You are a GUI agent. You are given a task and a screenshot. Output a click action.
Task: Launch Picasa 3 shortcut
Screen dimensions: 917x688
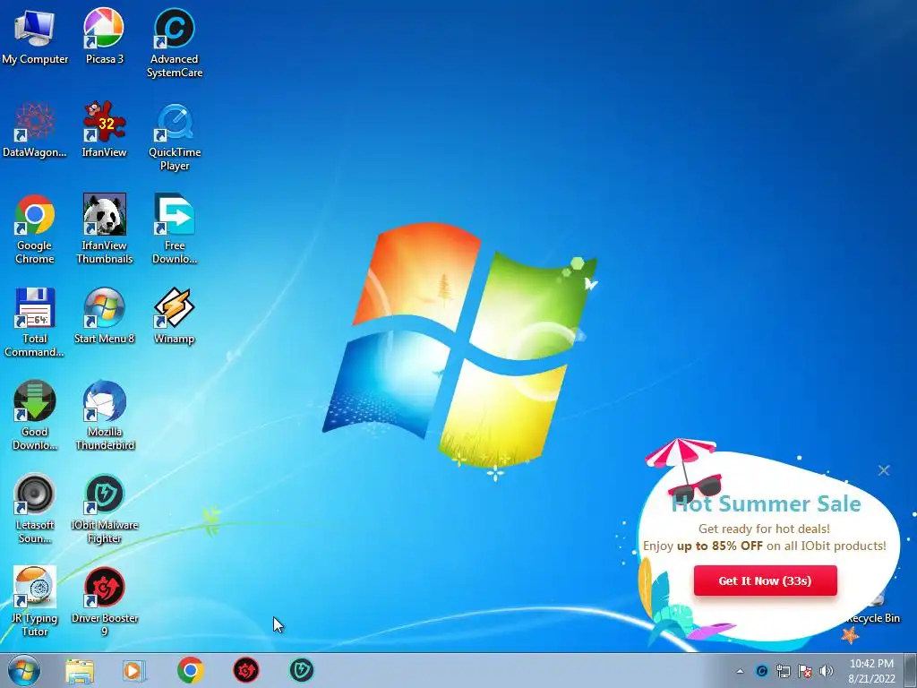104,38
